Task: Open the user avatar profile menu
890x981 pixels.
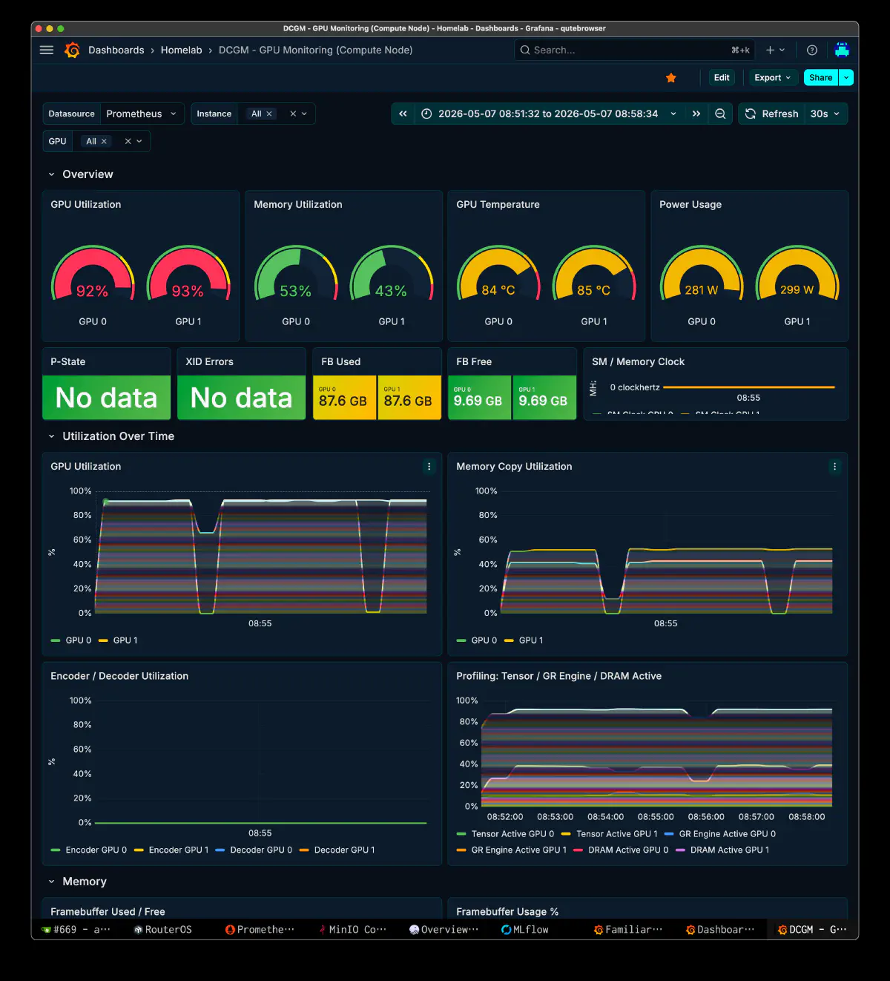Action: (x=842, y=50)
